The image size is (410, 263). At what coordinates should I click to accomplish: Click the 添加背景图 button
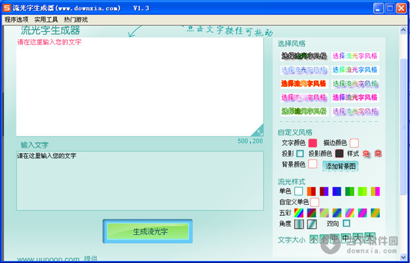[x=340, y=166]
